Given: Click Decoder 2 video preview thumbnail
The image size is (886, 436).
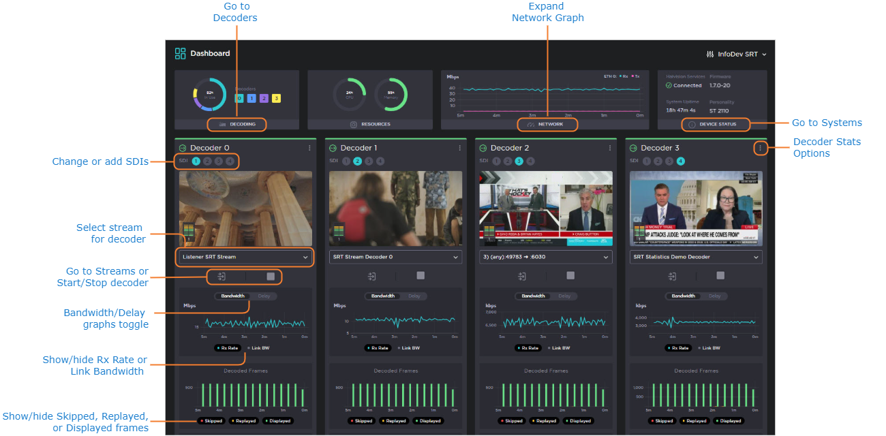Looking at the screenshot, I should coord(545,208).
